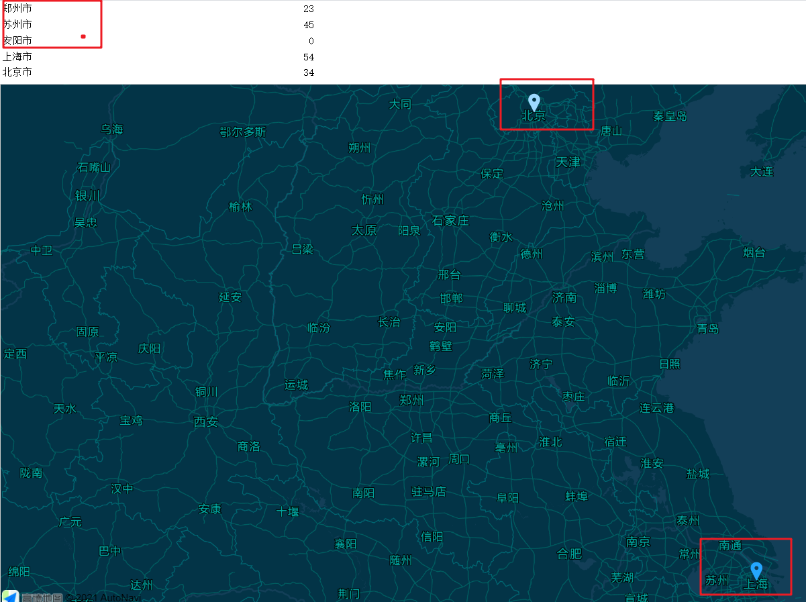
Task: Click the 天津 label on the map
Action: pyautogui.click(x=568, y=162)
